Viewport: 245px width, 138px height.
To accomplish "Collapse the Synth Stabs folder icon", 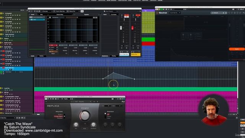I will 3,47.
